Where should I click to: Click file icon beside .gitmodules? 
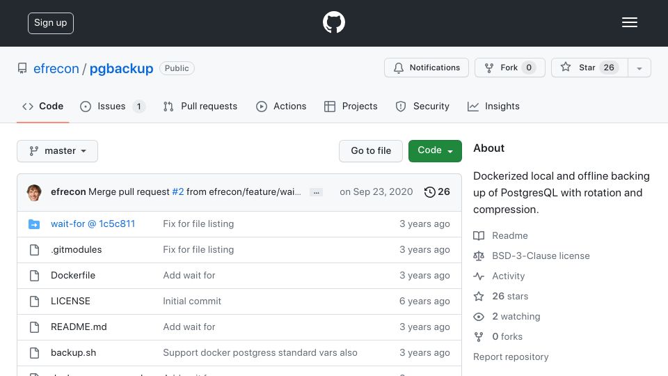click(35, 250)
